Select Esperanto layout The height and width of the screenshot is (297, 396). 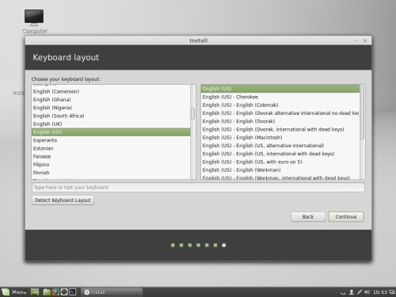pos(111,140)
